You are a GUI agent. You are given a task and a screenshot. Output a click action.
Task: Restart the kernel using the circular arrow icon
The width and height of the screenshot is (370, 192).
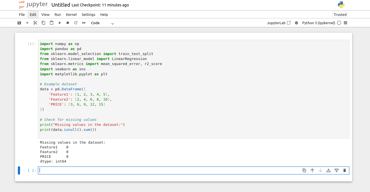76,23
